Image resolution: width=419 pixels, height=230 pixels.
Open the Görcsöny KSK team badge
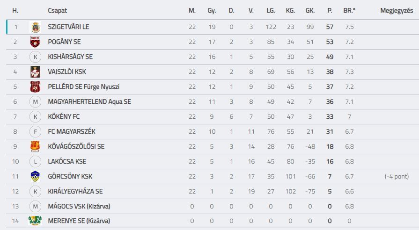coord(35,176)
